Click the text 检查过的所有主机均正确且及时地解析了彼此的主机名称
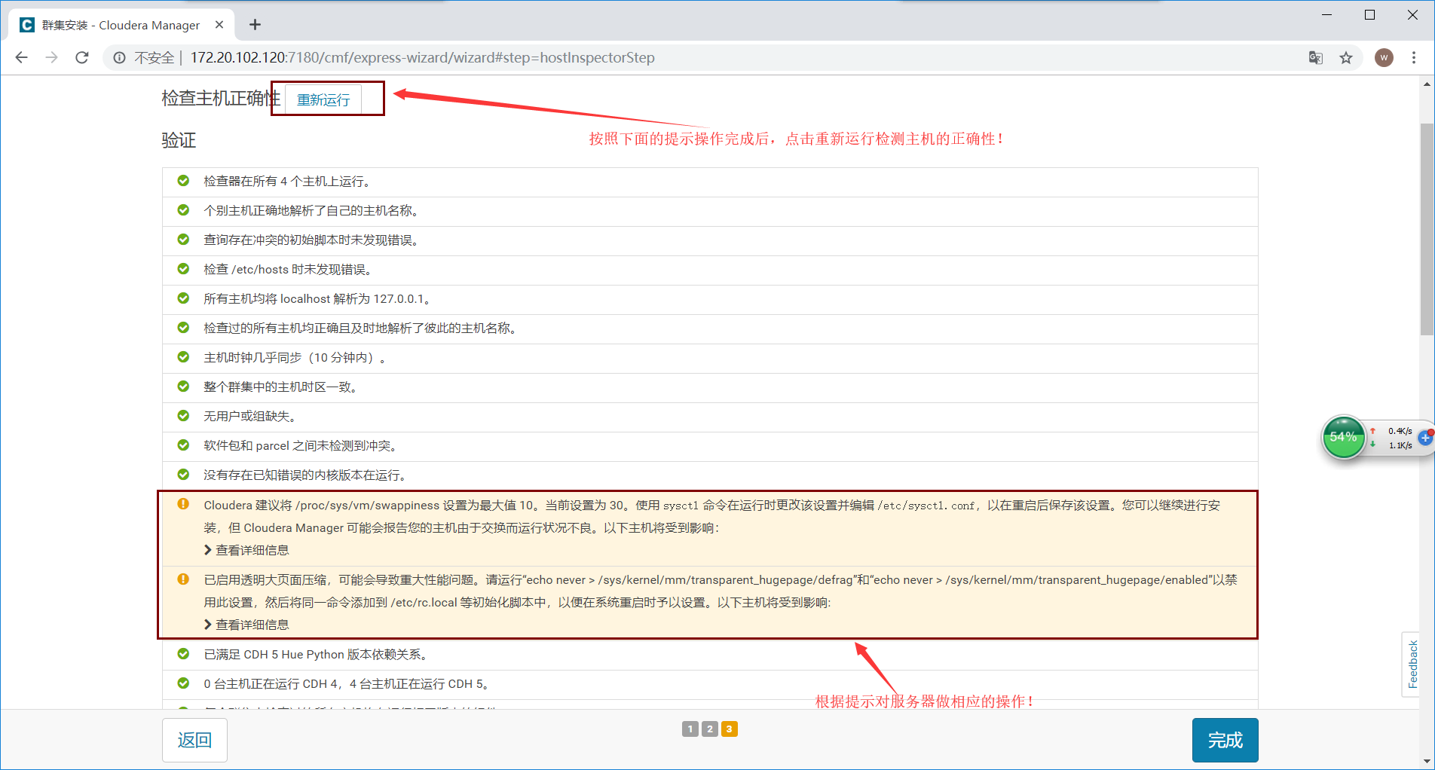The image size is (1435, 770). click(x=363, y=328)
